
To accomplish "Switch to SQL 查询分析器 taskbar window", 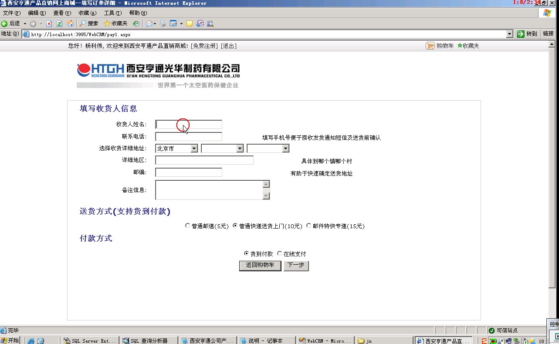I will coord(149,341).
